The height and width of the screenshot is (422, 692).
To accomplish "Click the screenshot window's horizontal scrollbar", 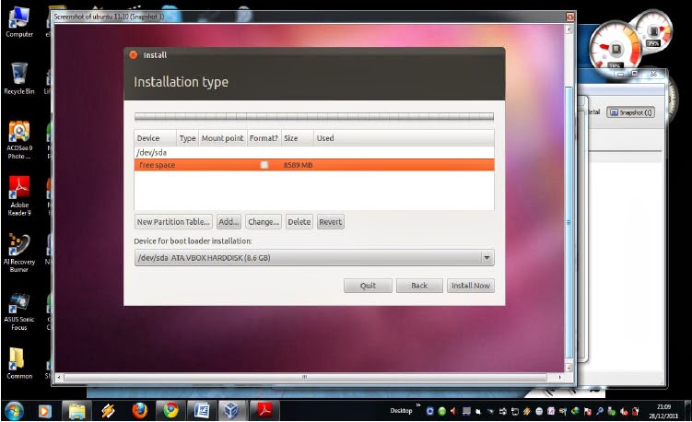I will tap(304, 378).
